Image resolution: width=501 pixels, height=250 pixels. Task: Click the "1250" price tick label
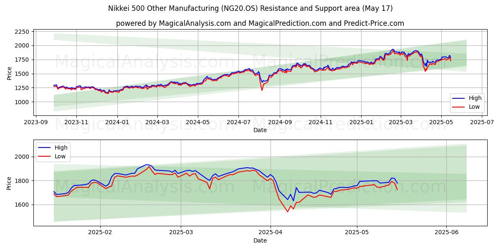point(22,88)
